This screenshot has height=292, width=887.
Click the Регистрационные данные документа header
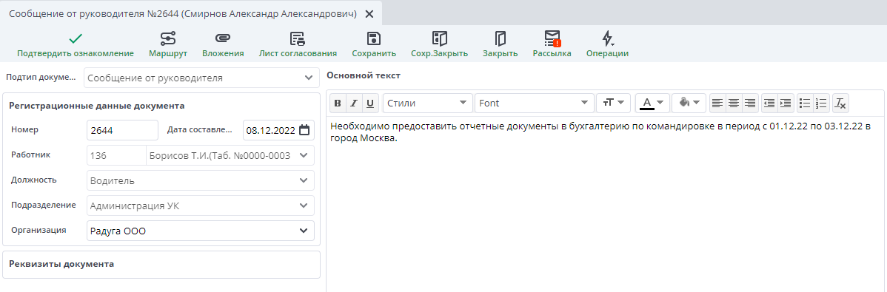pos(97,106)
